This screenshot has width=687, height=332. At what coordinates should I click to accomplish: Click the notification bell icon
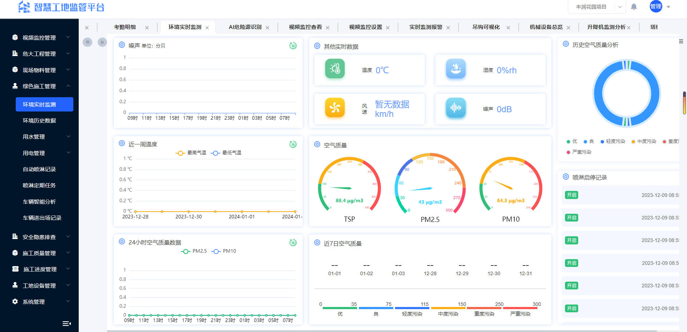[634, 7]
